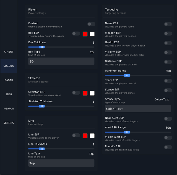Viewport: 177px width, 175px height.
Task: Open the Box Type 2D dropdown
Action: coord(61,61)
